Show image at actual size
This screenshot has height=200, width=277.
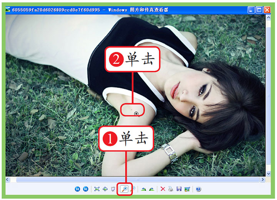[x=105, y=189]
